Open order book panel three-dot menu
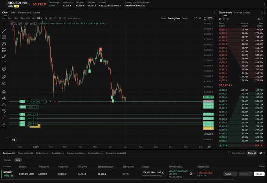This screenshot has height=183, width=267. (x=264, y=13)
